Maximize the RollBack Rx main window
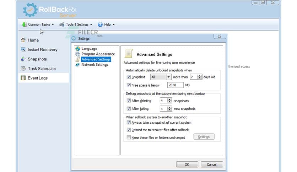 263,2
